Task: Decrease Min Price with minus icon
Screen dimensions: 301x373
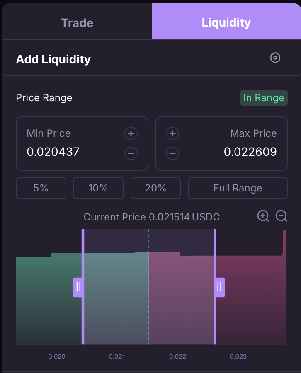Action: [131, 153]
